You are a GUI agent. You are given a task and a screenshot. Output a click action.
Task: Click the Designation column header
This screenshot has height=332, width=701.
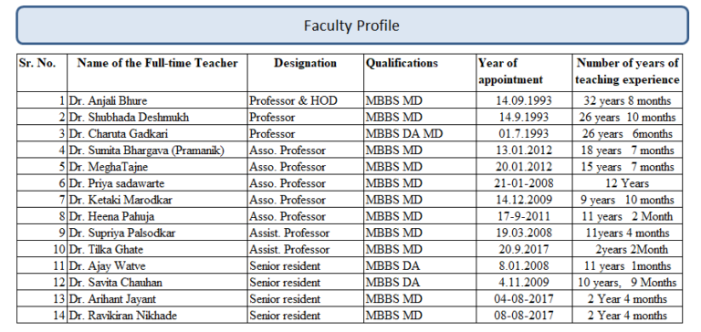click(306, 73)
